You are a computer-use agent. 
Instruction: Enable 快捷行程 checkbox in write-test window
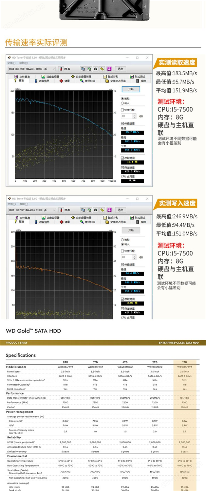pyautogui.click(x=122, y=251)
